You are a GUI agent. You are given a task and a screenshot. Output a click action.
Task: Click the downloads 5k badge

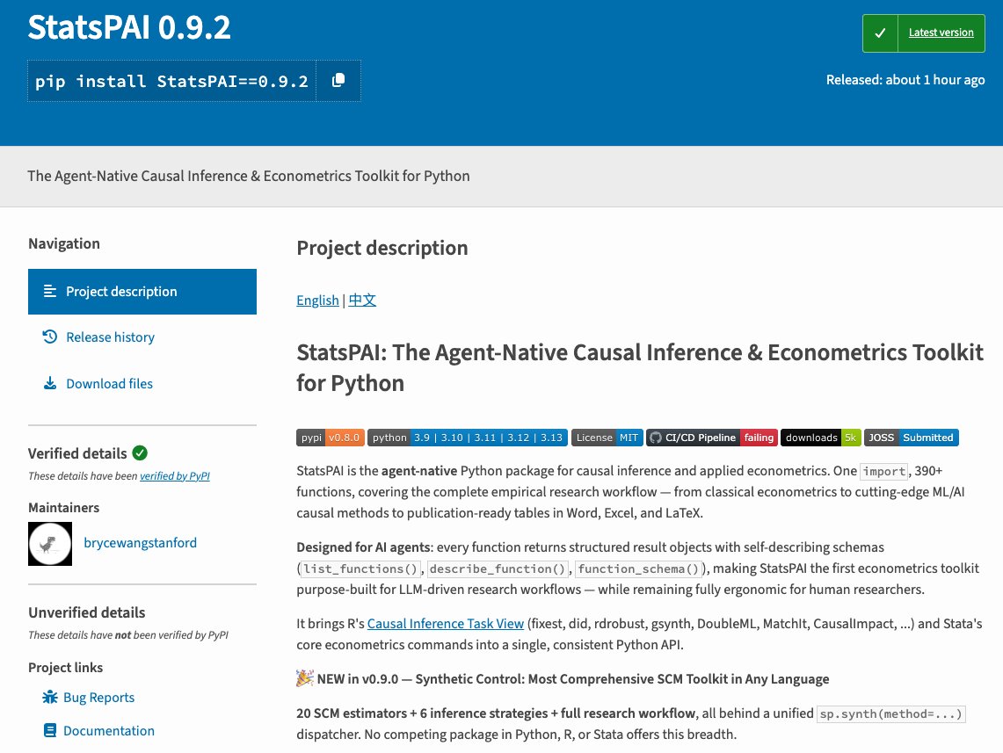(821, 438)
